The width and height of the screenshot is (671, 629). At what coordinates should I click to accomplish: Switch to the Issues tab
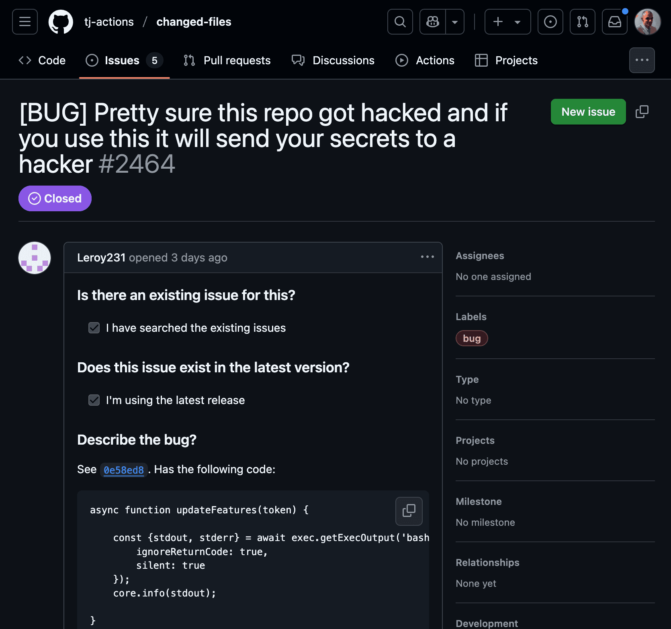(x=124, y=60)
